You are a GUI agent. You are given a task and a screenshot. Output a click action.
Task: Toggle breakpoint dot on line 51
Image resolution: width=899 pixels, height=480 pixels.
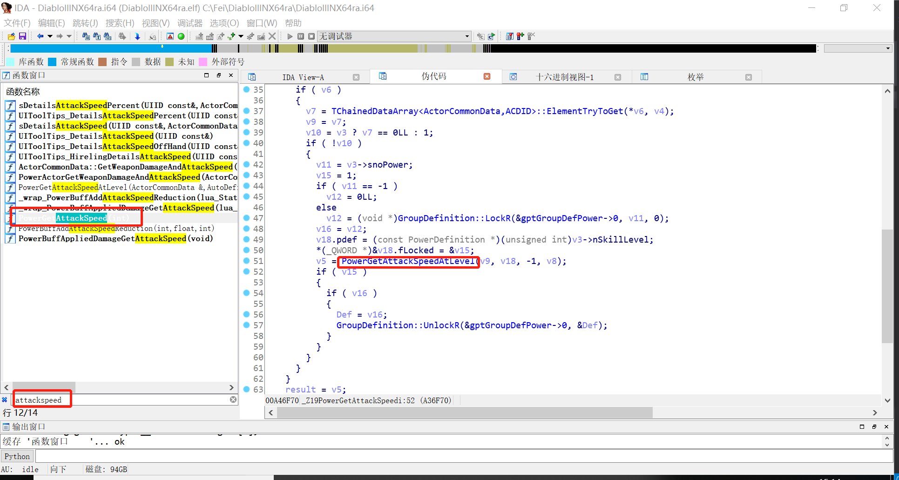click(247, 261)
